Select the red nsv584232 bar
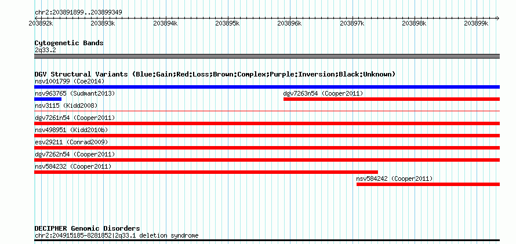The width and height of the screenshot is (516, 244). 206,172
